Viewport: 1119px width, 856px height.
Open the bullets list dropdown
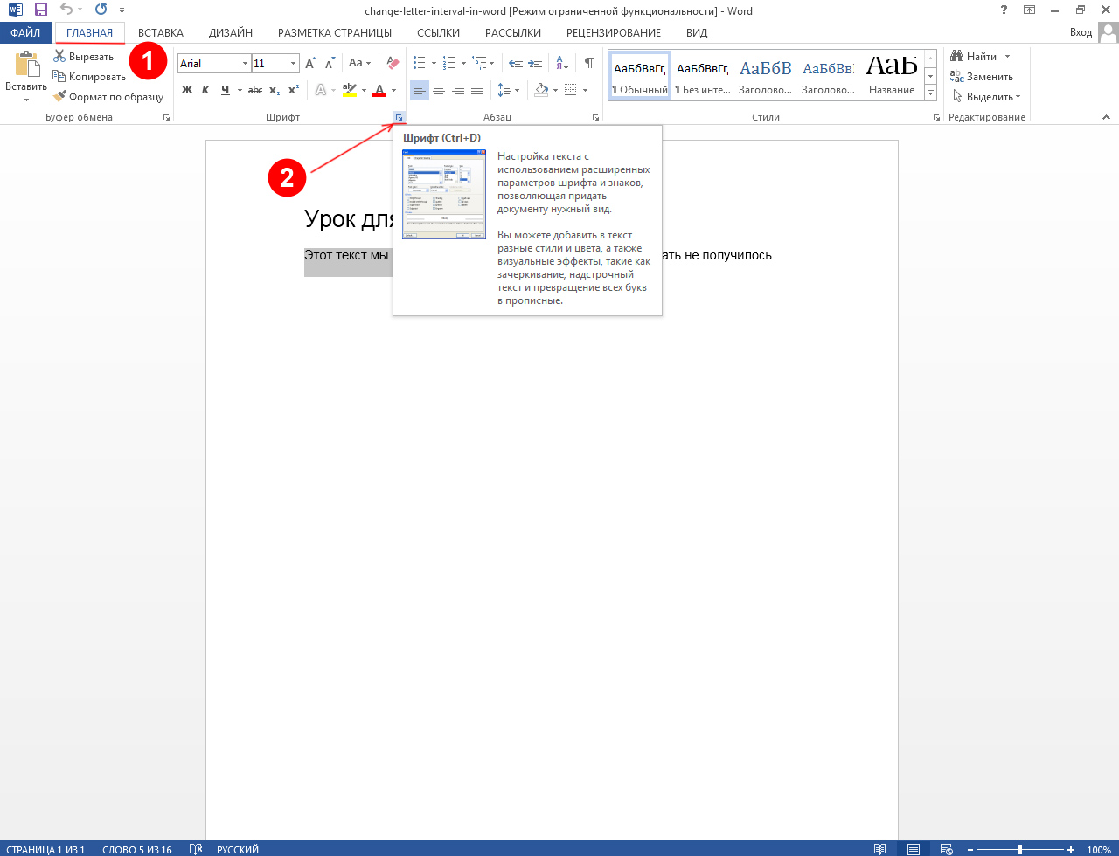(x=434, y=64)
